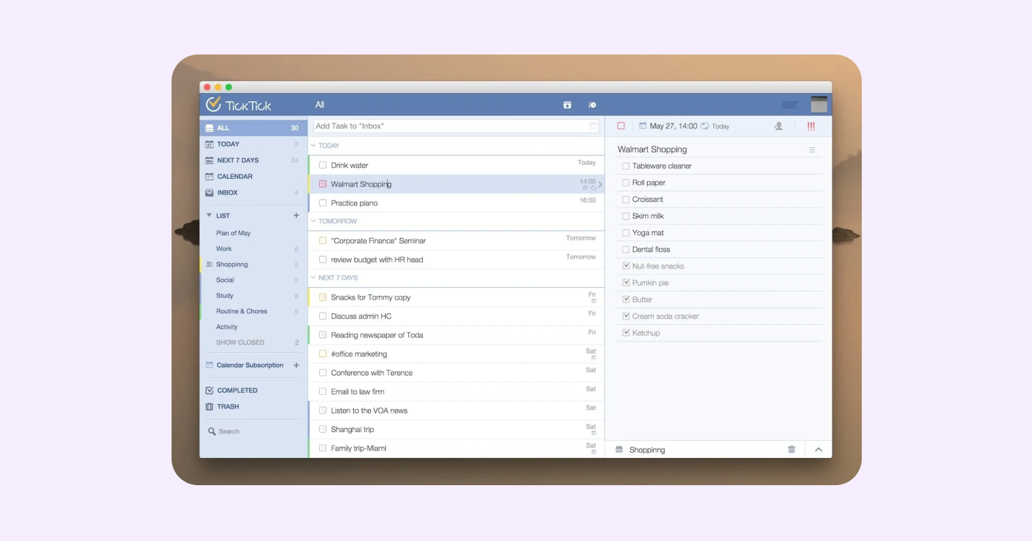
Task: Click the Add Task to "Inbox" field
Action: (x=456, y=126)
